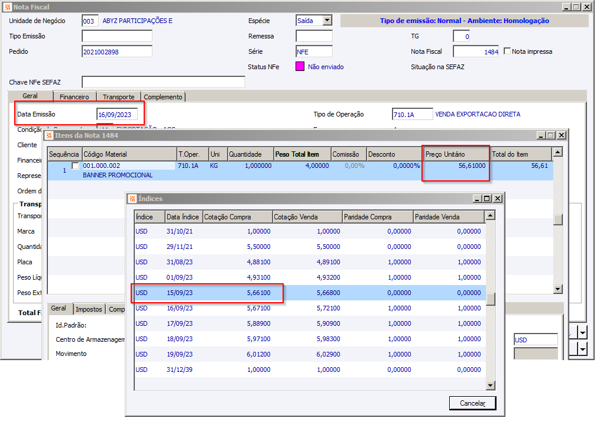This screenshot has width=597, height=421.
Task: Click scroll down arrow in Itens da Nota grid
Action: (557, 289)
